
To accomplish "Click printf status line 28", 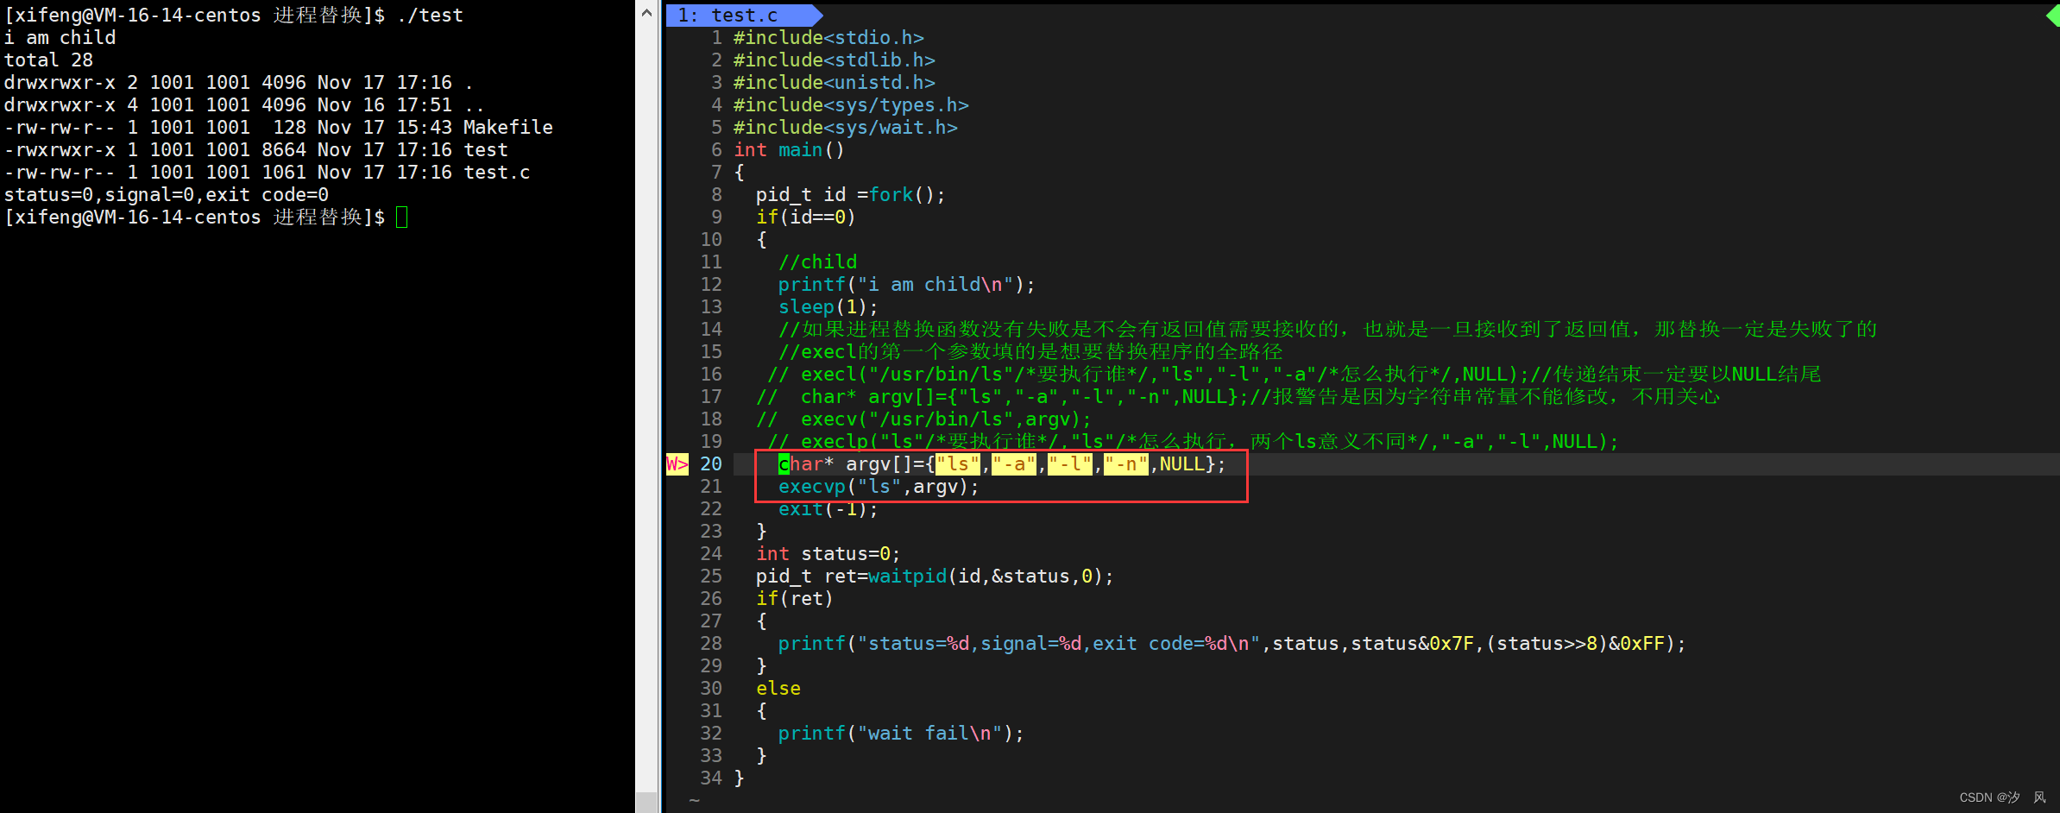I will click(1232, 644).
